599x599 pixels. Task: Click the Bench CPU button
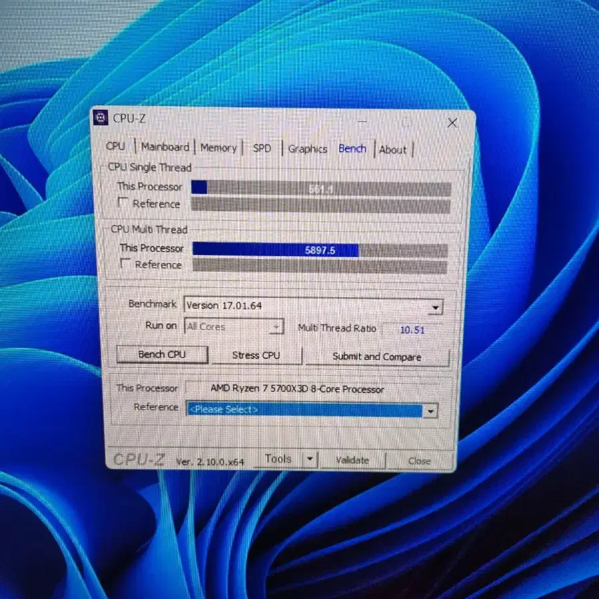pyautogui.click(x=162, y=355)
